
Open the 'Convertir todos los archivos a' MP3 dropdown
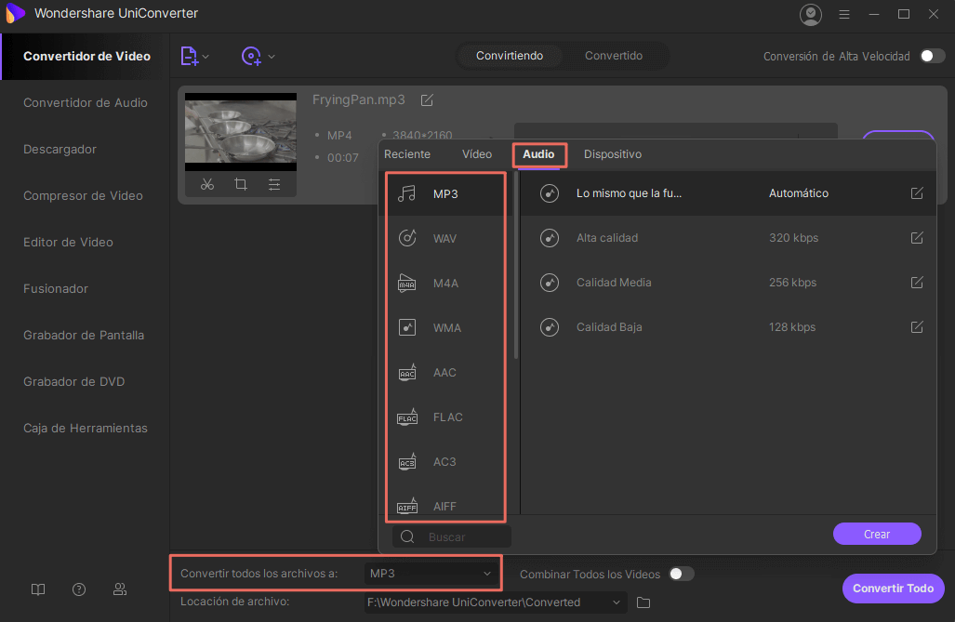(x=430, y=574)
